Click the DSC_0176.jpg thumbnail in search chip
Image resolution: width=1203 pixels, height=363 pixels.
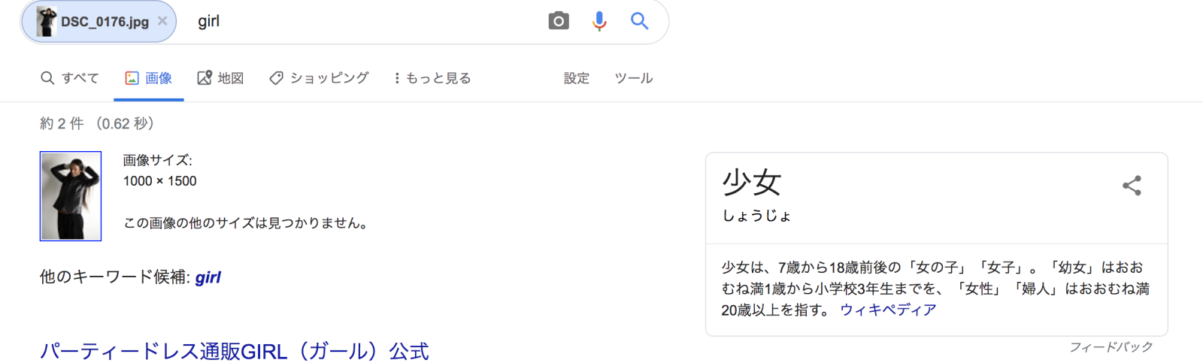[x=47, y=21]
